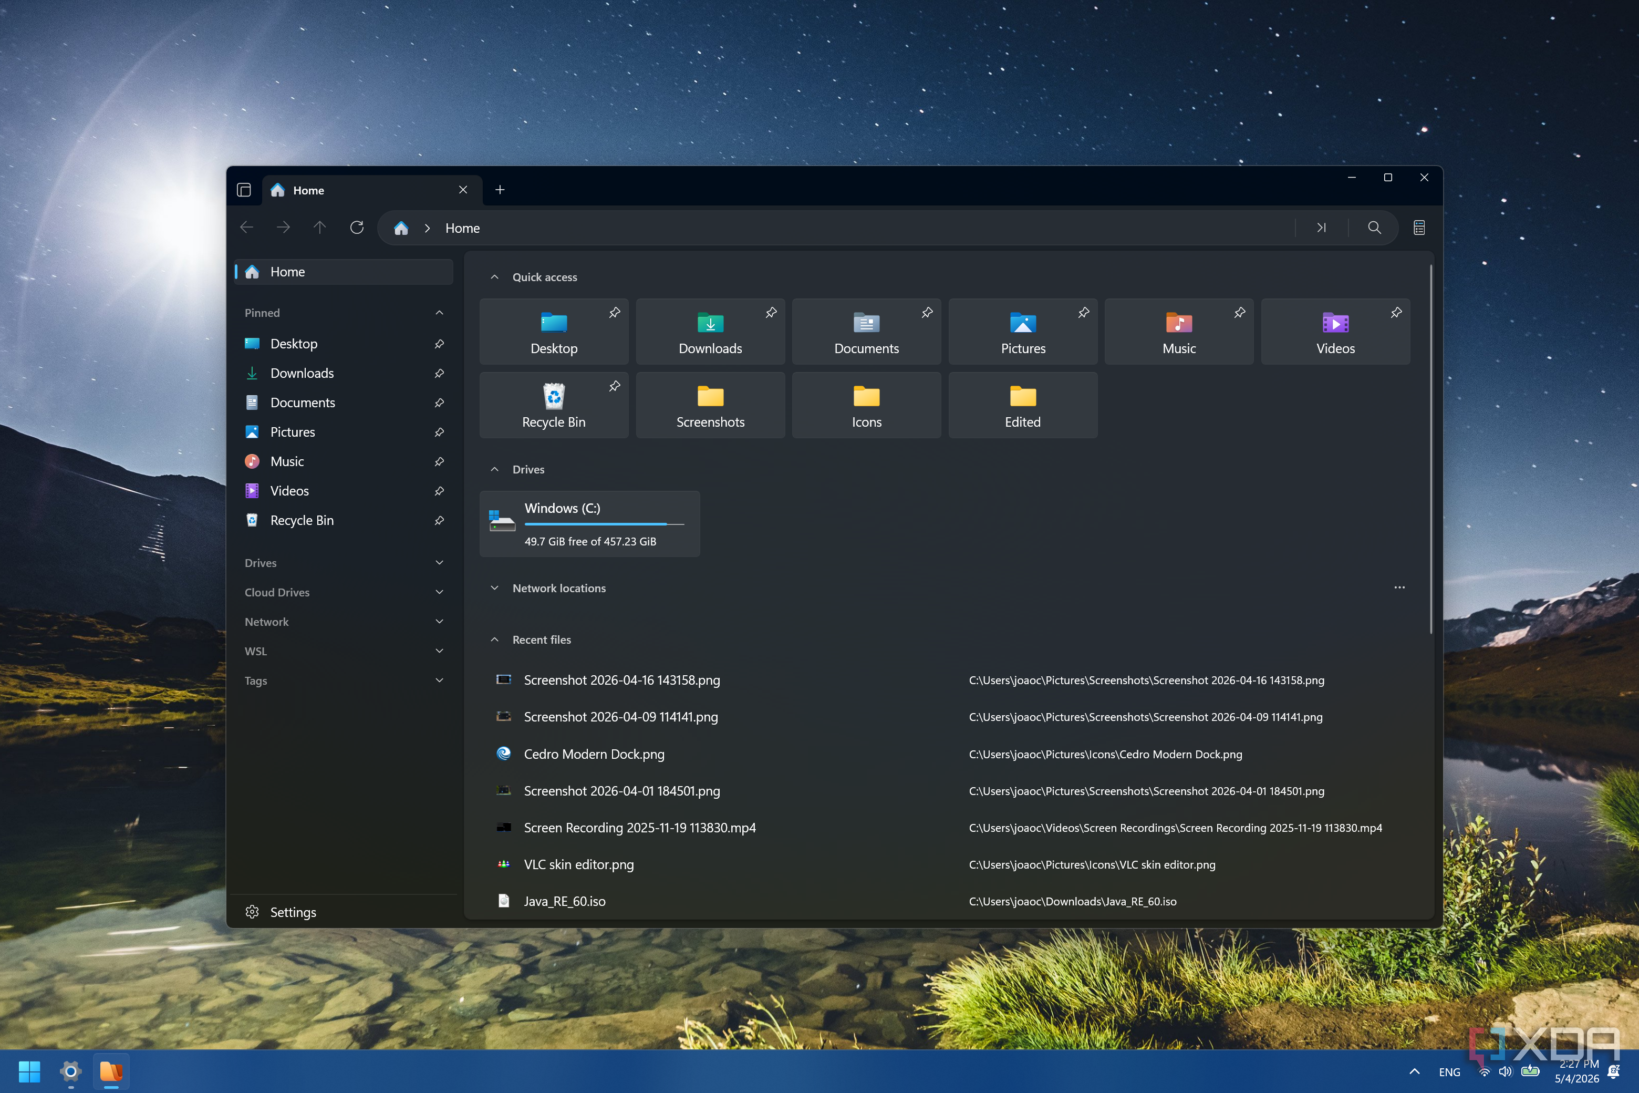This screenshot has width=1639, height=1093.
Task: Select Music in sidebar Pinned list
Action: pos(344,461)
